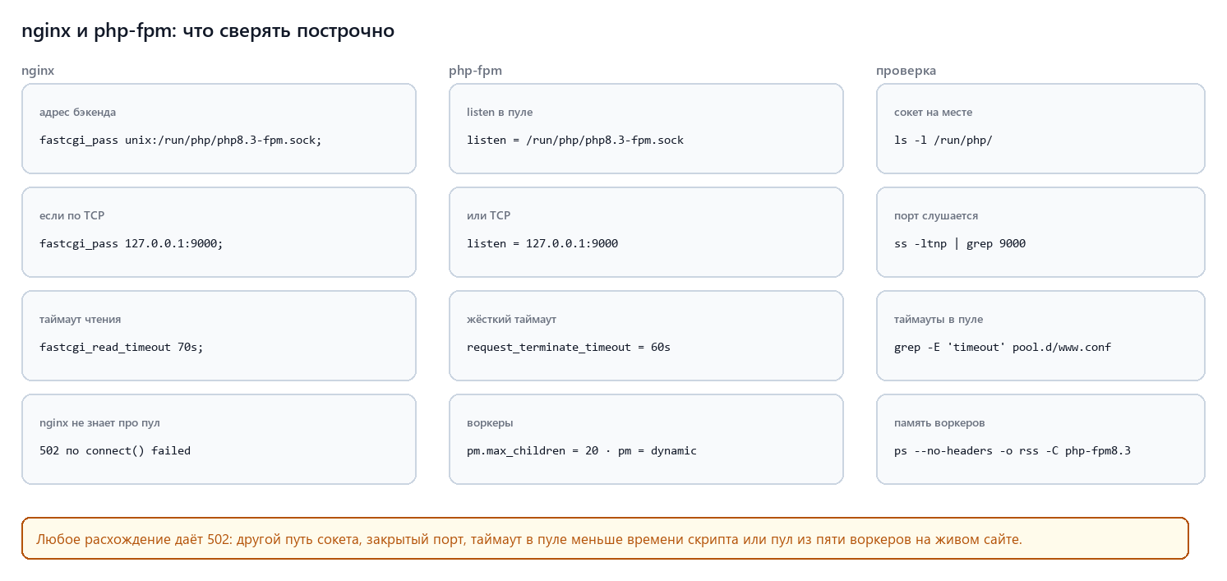Click the label 'порт слушается'
The width and height of the screenshot is (1227, 581).
[x=936, y=216]
